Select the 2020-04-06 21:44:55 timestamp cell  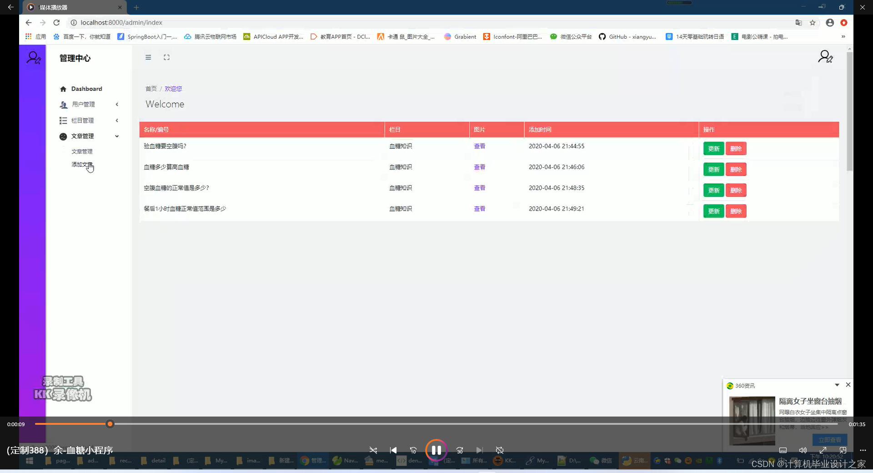557,146
